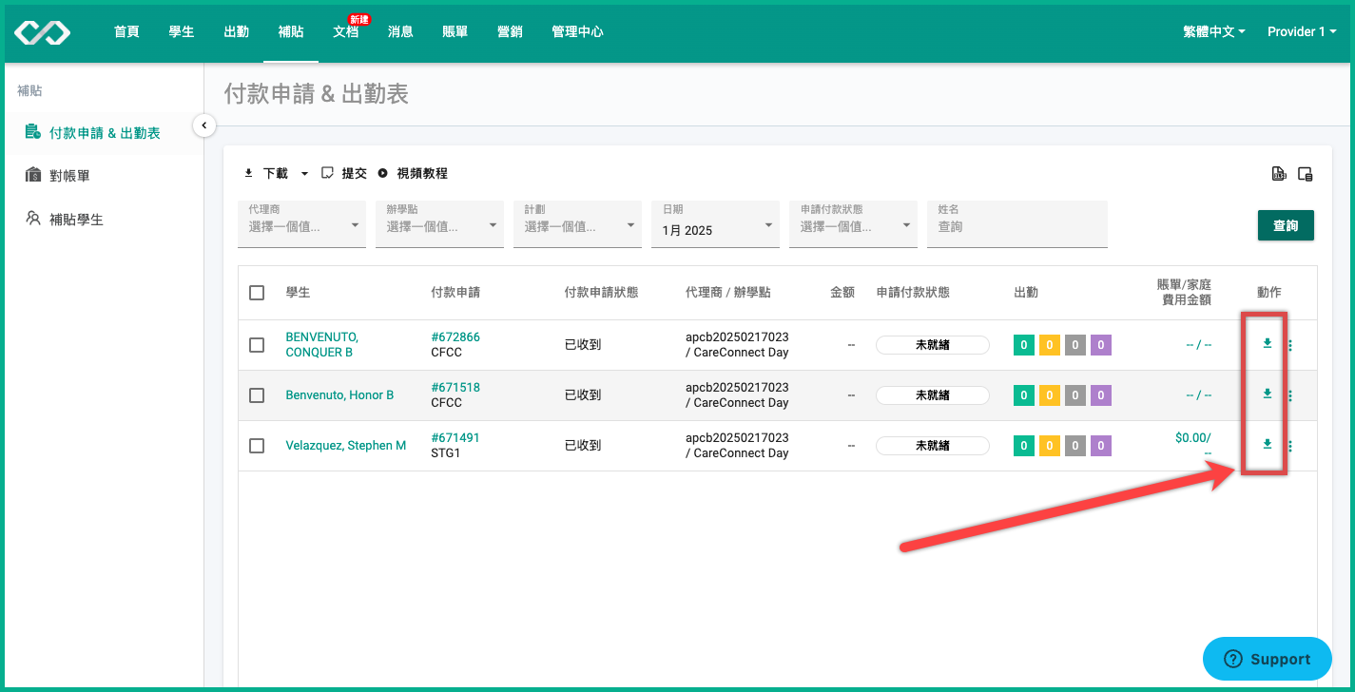Open 文檔 in top navigation
This screenshot has height=692, width=1355.
point(346,31)
